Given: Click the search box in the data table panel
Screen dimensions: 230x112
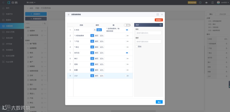Looking at the screenshot, I should coord(34,23).
